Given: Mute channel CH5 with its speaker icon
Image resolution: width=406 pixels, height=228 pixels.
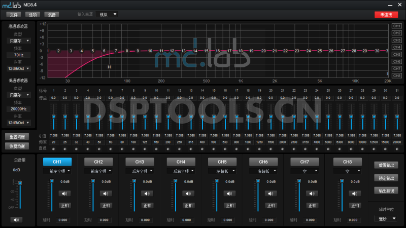Looking at the screenshot, I should [x=229, y=194].
